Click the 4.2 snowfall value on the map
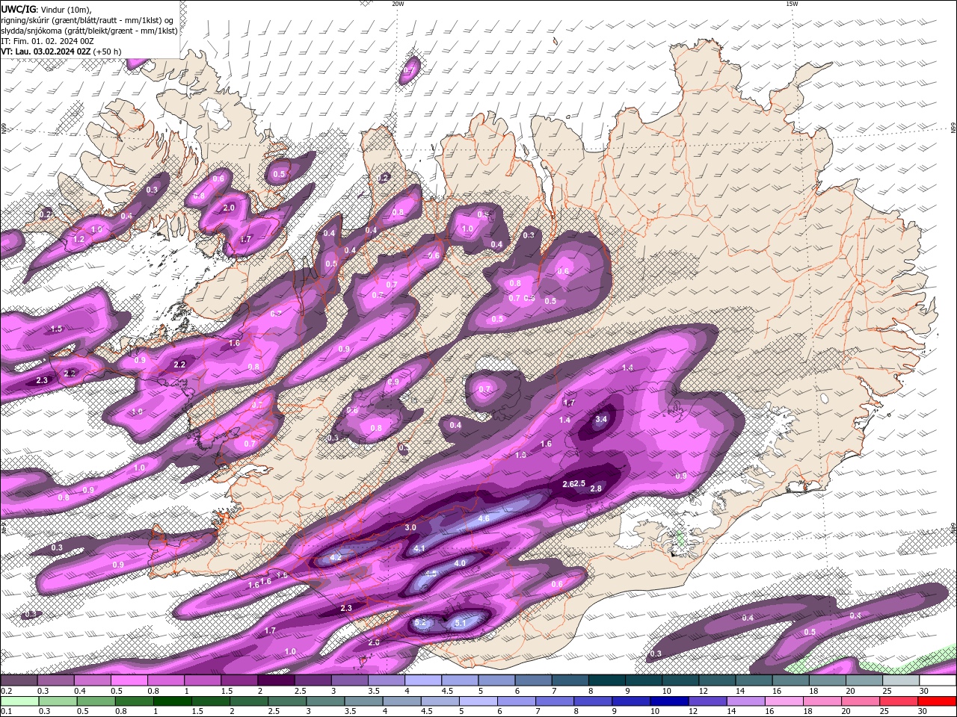 [336, 557]
